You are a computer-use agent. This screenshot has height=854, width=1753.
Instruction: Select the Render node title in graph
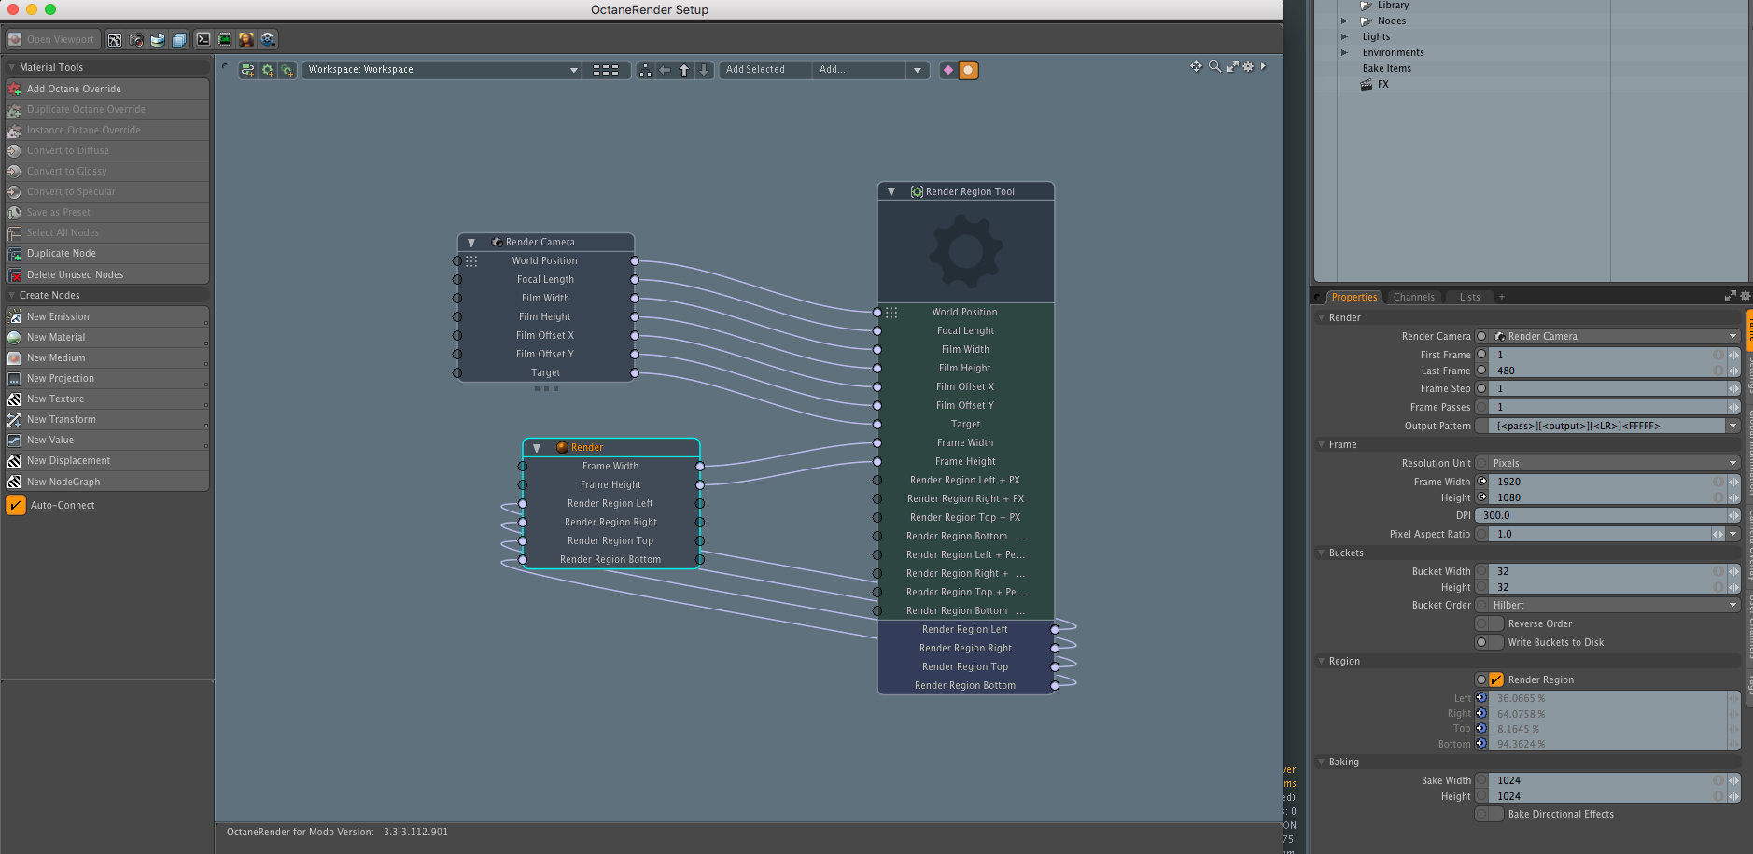click(x=586, y=447)
